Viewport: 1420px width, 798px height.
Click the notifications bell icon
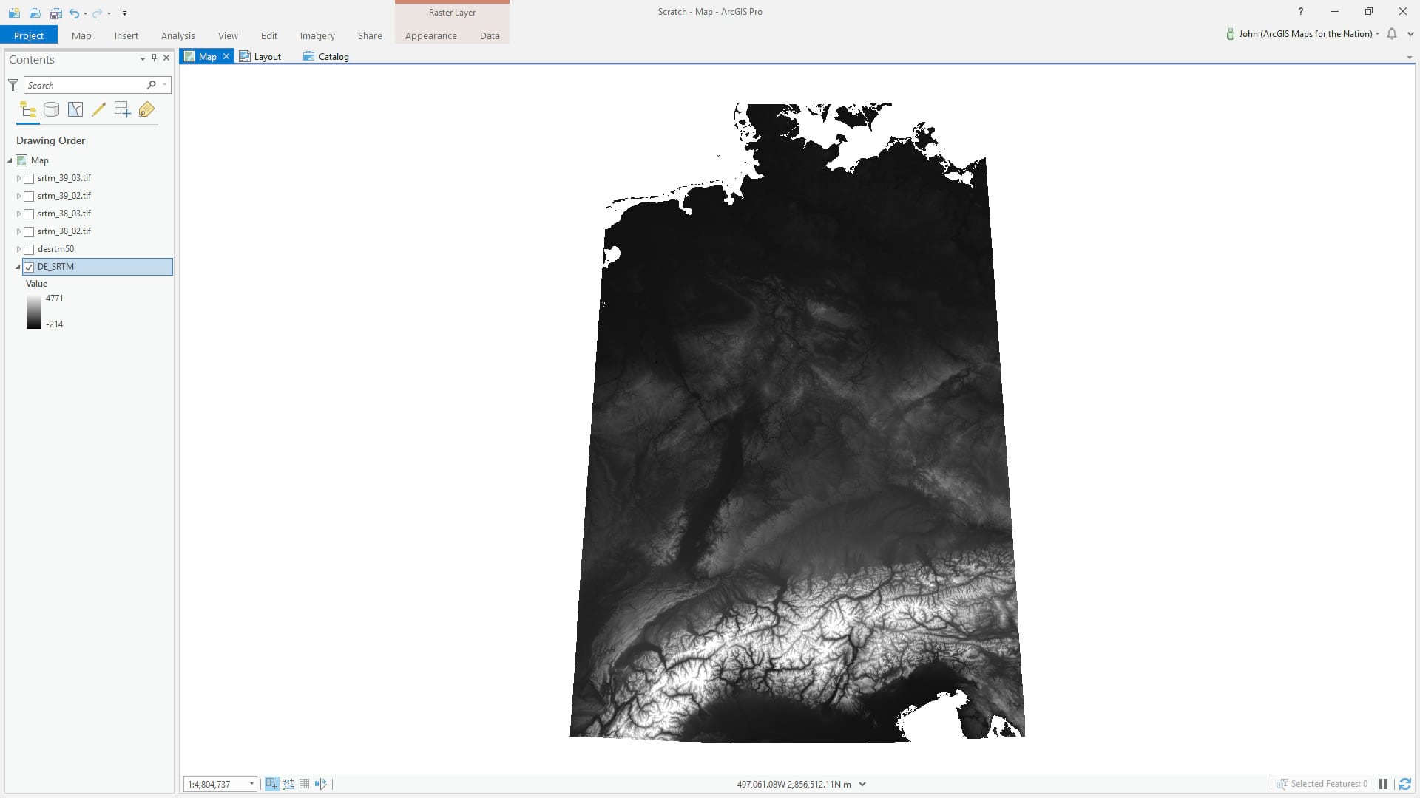[1392, 34]
